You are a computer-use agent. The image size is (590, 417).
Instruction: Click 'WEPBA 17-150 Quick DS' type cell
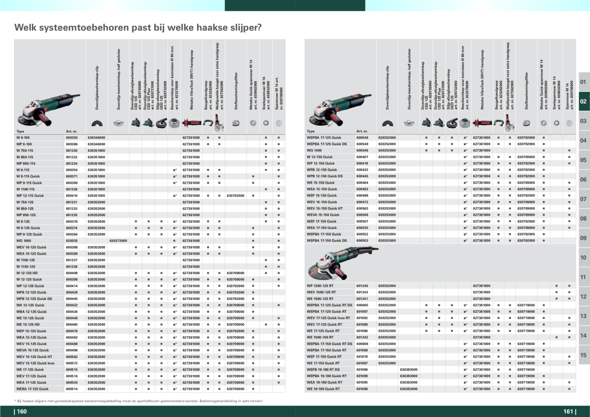(x=330, y=240)
